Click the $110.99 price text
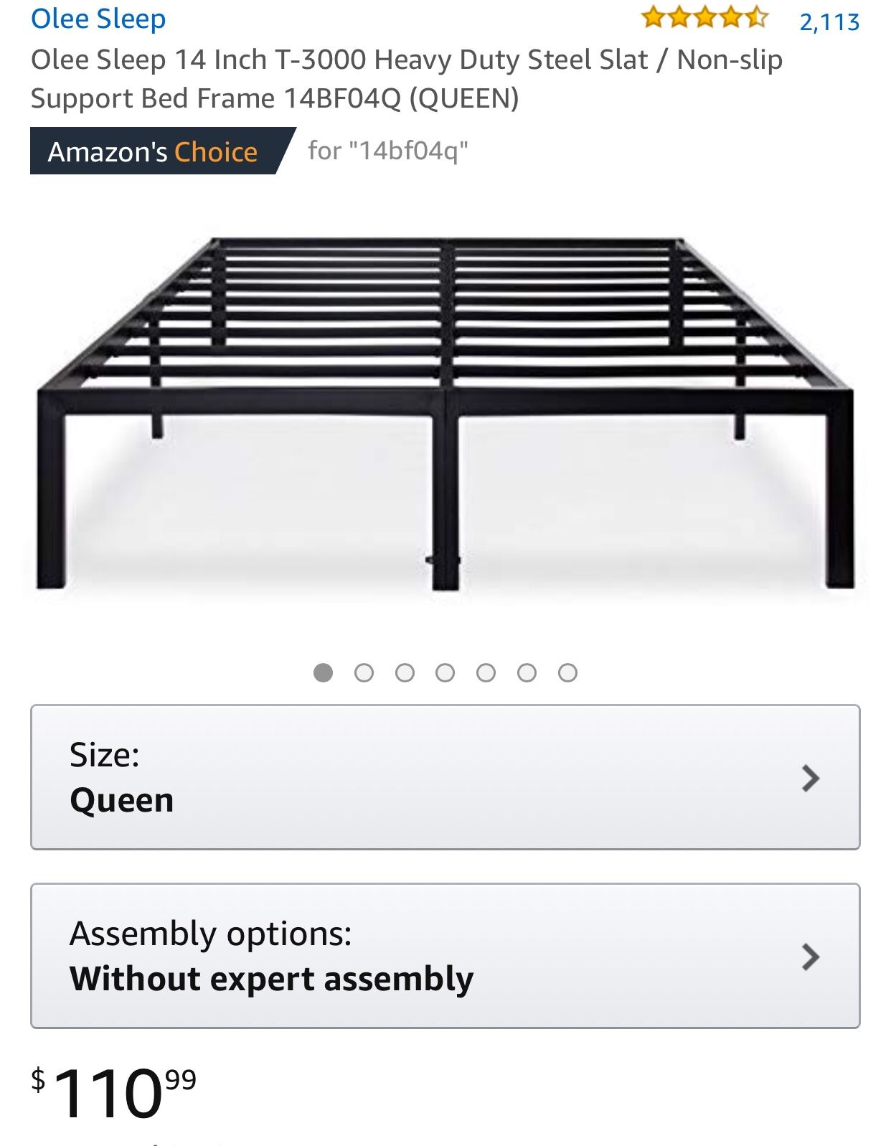The image size is (891, 1146). (113, 1092)
